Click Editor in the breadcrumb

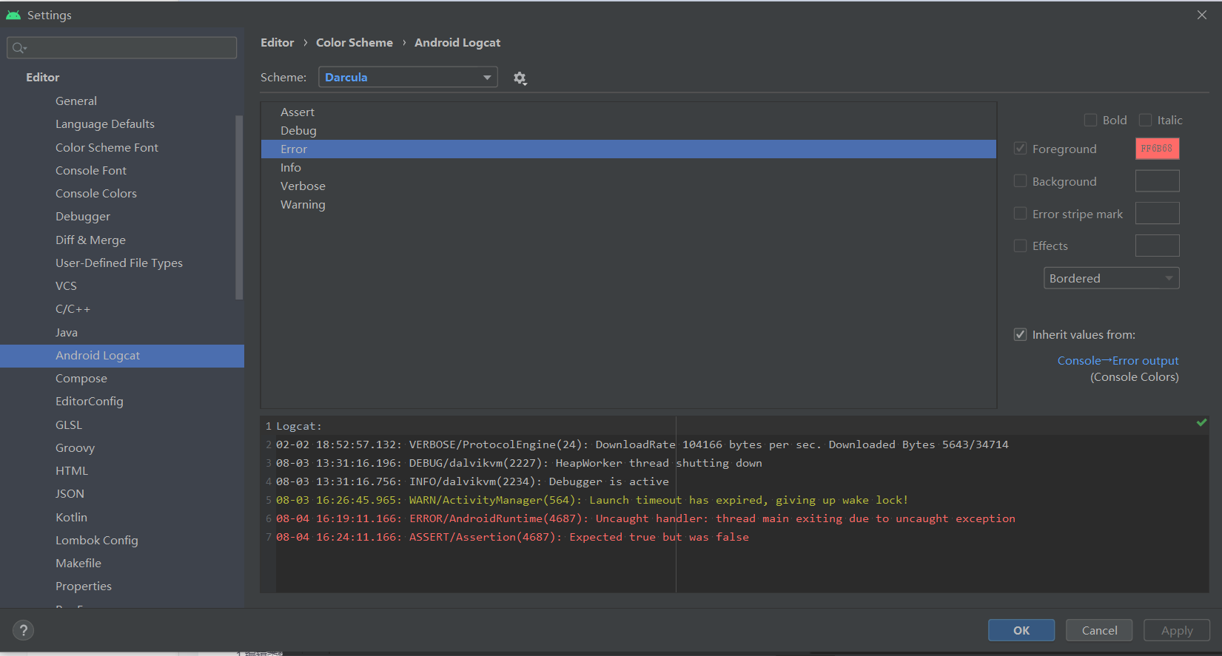[277, 43]
